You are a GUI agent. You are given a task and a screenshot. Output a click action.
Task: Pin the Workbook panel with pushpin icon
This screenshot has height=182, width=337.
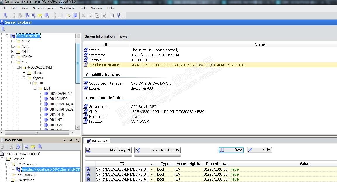[x=71, y=140]
